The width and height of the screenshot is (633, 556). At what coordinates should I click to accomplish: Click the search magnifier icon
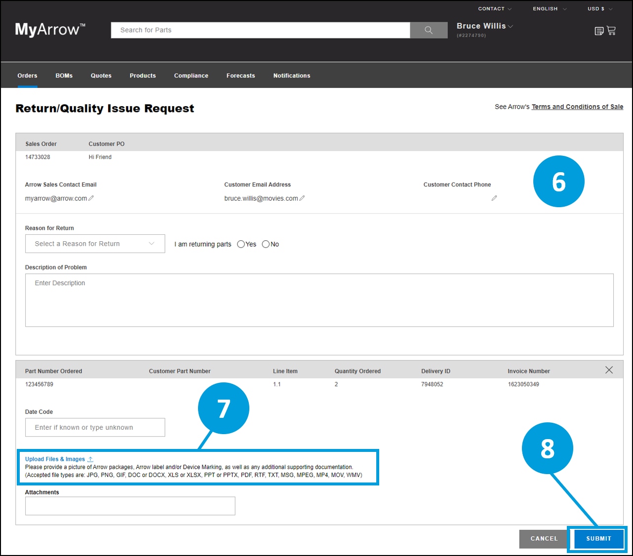click(428, 30)
